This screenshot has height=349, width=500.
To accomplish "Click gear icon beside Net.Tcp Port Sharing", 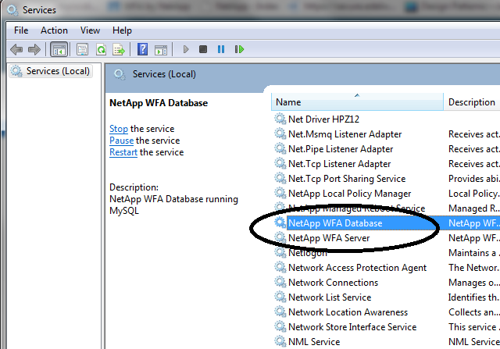I will [280, 178].
